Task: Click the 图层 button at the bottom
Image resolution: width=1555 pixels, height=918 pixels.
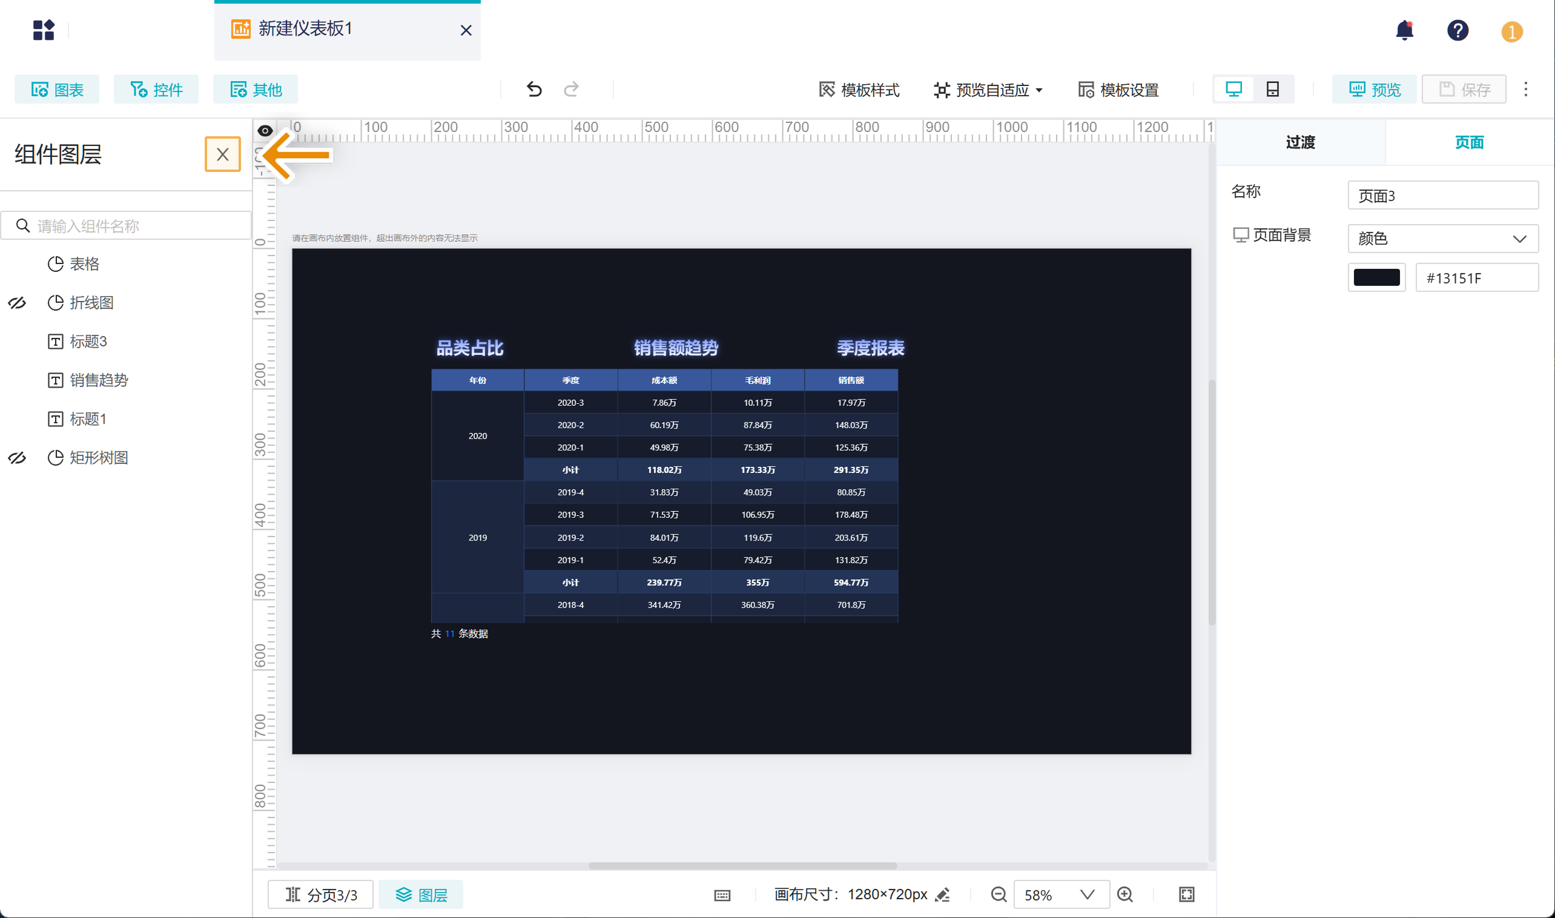Action: pyautogui.click(x=421, y=894)
